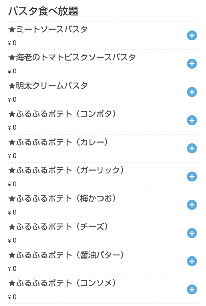This screenshot has height=306, width=206.
Task: Add 明太クリームパスタ using plus icon
Action: pyautogui.click(x=192, y=92)
